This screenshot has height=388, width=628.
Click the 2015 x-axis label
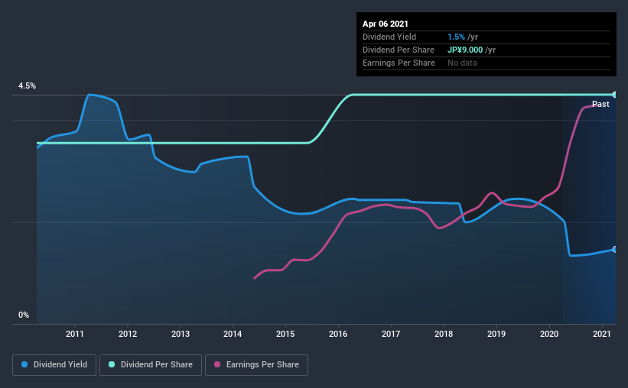click(285, 334)
